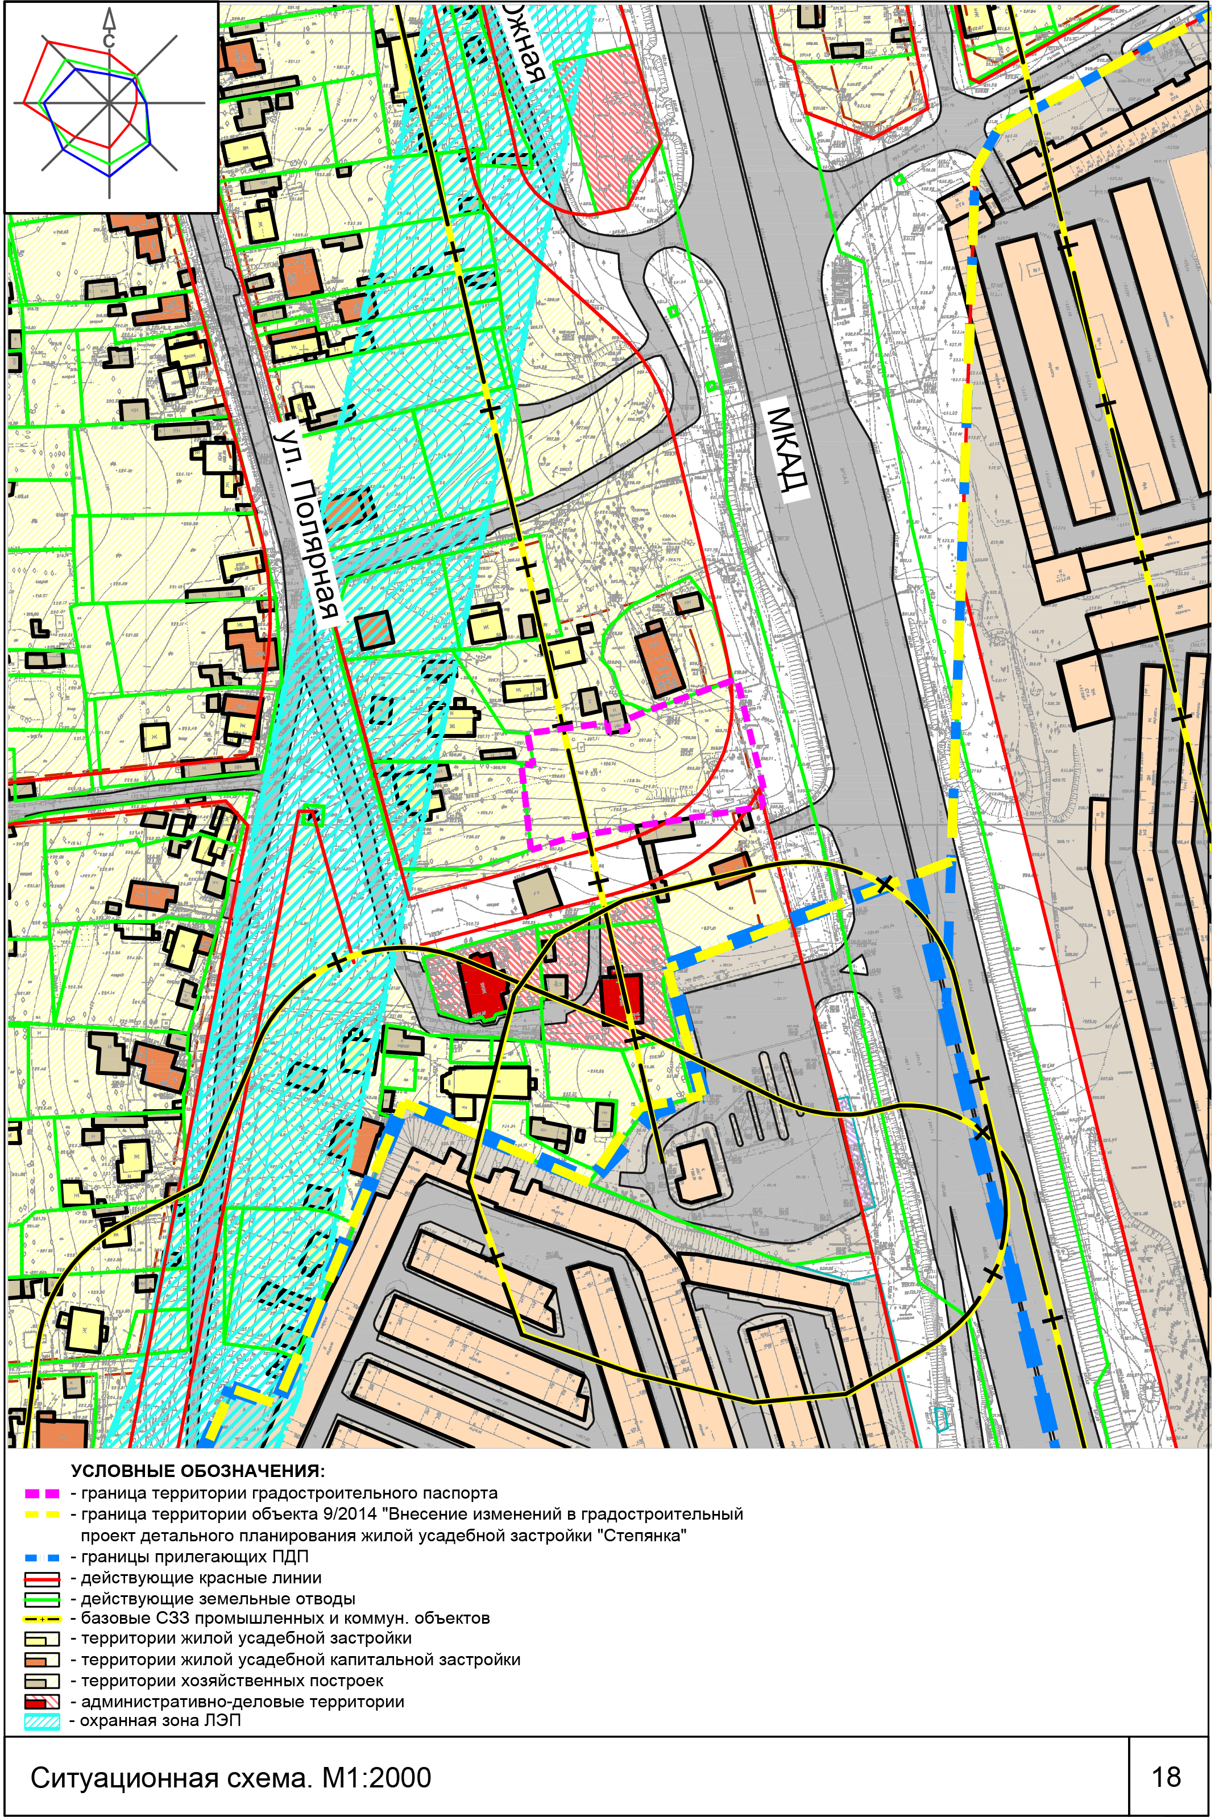Image resolution: width=1223 pixels, height=1817 pixels.
Task: Click legend text граница территории градостроительного паспорта
Action: pyautogui.click(x=289, y=1494)
